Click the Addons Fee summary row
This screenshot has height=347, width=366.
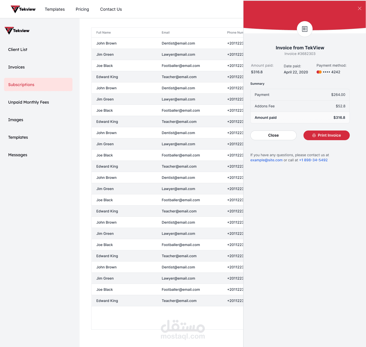(x=300, y=106)
